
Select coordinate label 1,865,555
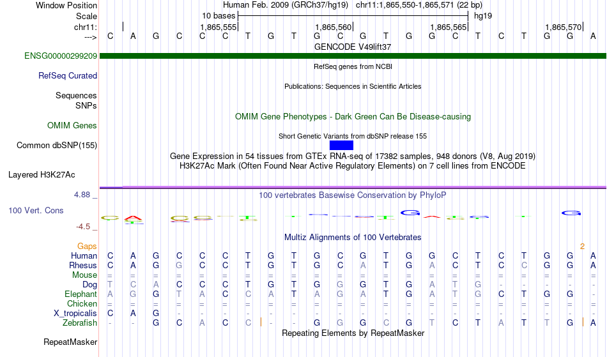pos(218,27)
